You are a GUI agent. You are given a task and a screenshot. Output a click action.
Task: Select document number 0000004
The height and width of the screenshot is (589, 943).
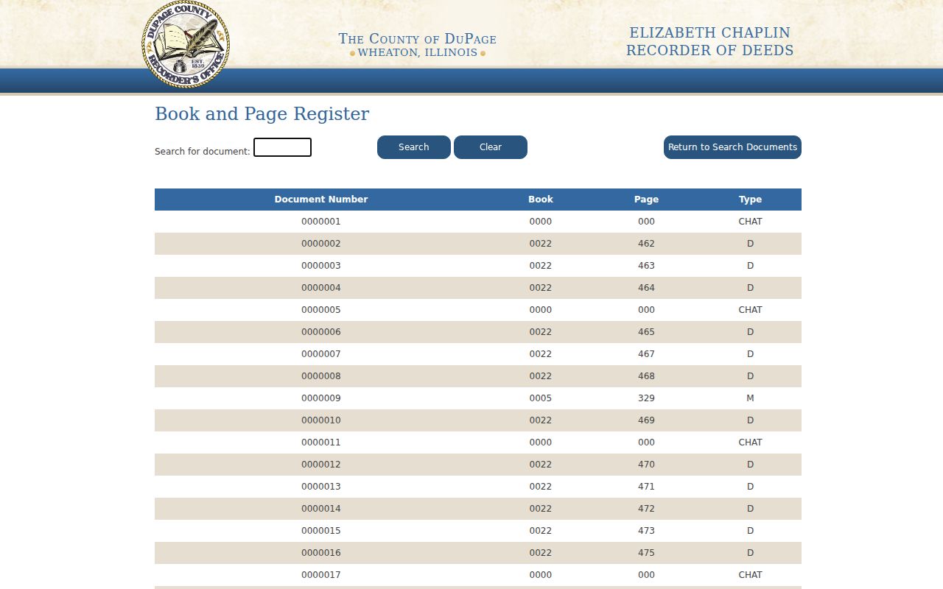(x=321, y=288)
